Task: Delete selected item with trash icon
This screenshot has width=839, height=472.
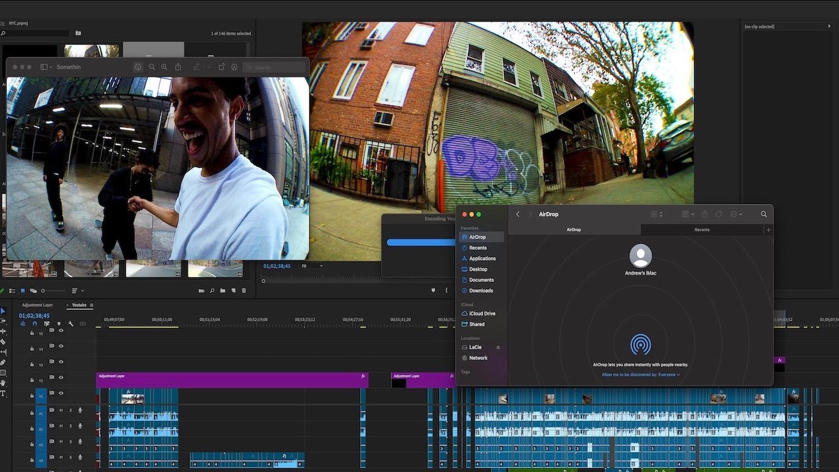Action: click(x=244, y=290)
